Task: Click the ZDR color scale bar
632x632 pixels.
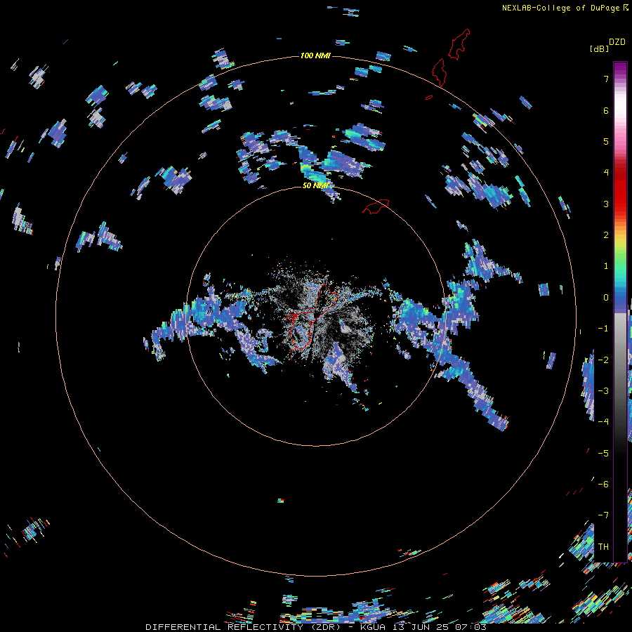Action: tap(620, 312)
